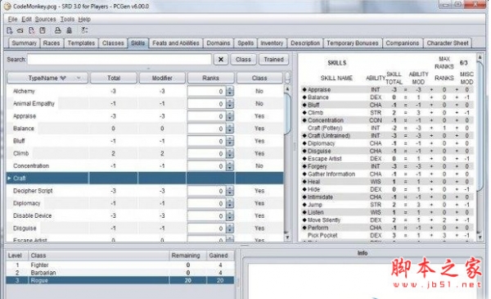The height and width of the screenshot is (299, 491).
Task: Click the Export character toolbar icon
Action: point(70,30)
